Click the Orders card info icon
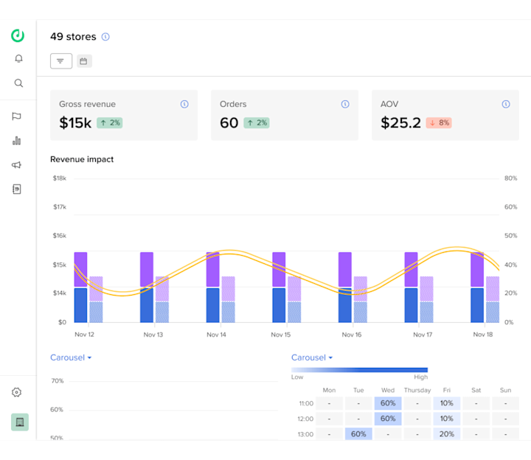This screenshot has height=460, width=531. click(x=345, y=104)
